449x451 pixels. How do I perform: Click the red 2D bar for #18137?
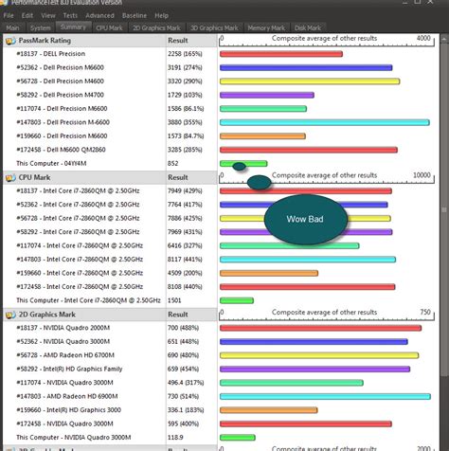pos(320,328)
